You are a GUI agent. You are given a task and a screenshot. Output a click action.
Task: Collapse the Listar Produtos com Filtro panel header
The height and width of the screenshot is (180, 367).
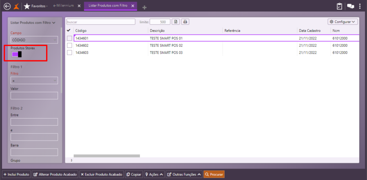33,23
